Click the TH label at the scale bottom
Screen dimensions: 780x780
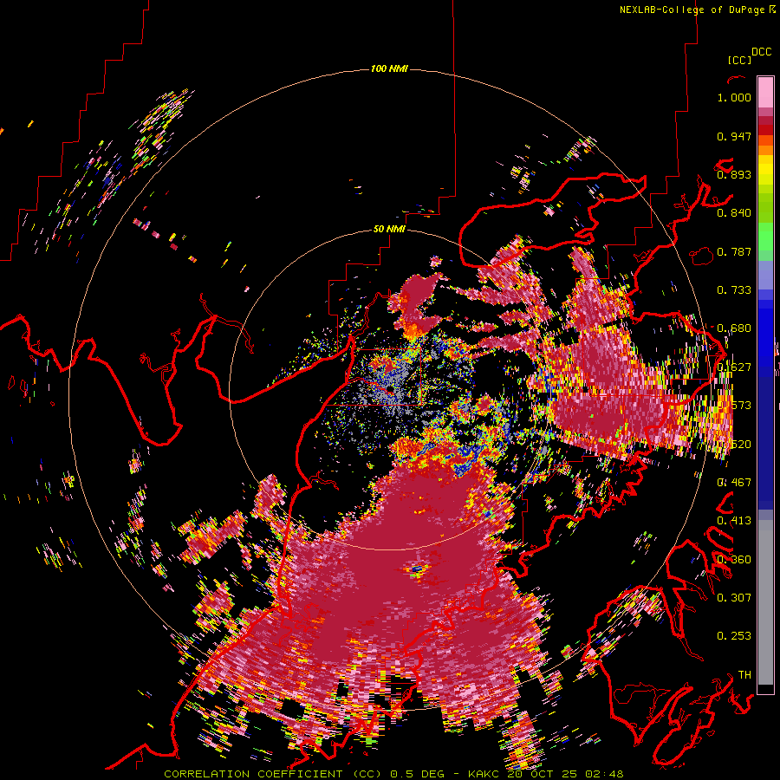pyautogui.click(x=744, y=674)
